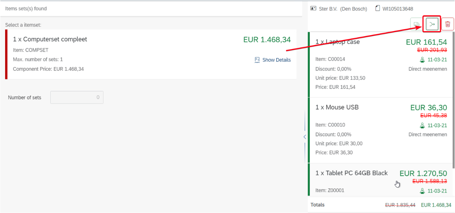Click the Number of sets input field

point(77,97)
